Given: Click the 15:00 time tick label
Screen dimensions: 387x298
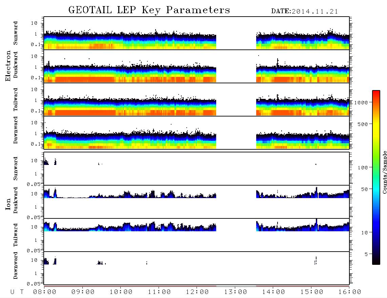Looking at the screenshot, I should 312,292.
